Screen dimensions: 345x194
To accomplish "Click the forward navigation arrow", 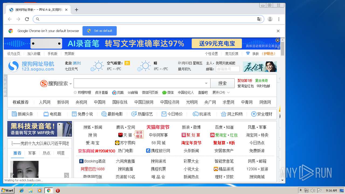I will (18, 19).
